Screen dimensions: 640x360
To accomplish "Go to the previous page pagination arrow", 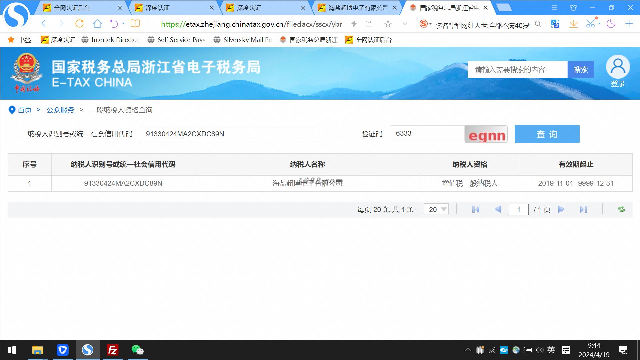I will [498, 209].
